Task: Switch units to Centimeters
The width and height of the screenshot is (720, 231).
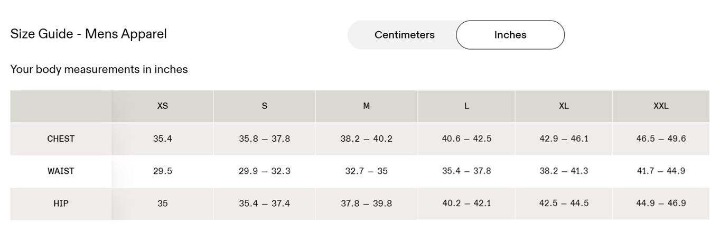Action: pos(404,35)
